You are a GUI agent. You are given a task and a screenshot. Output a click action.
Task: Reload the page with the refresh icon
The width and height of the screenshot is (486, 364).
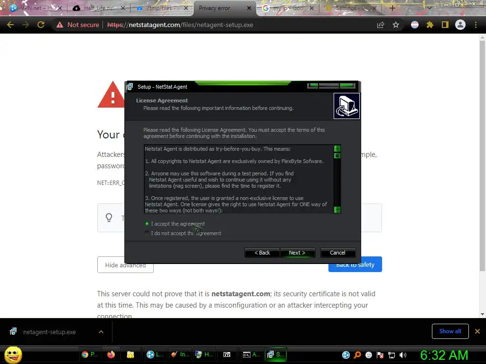pyautogui.click(x=41, y=25)
